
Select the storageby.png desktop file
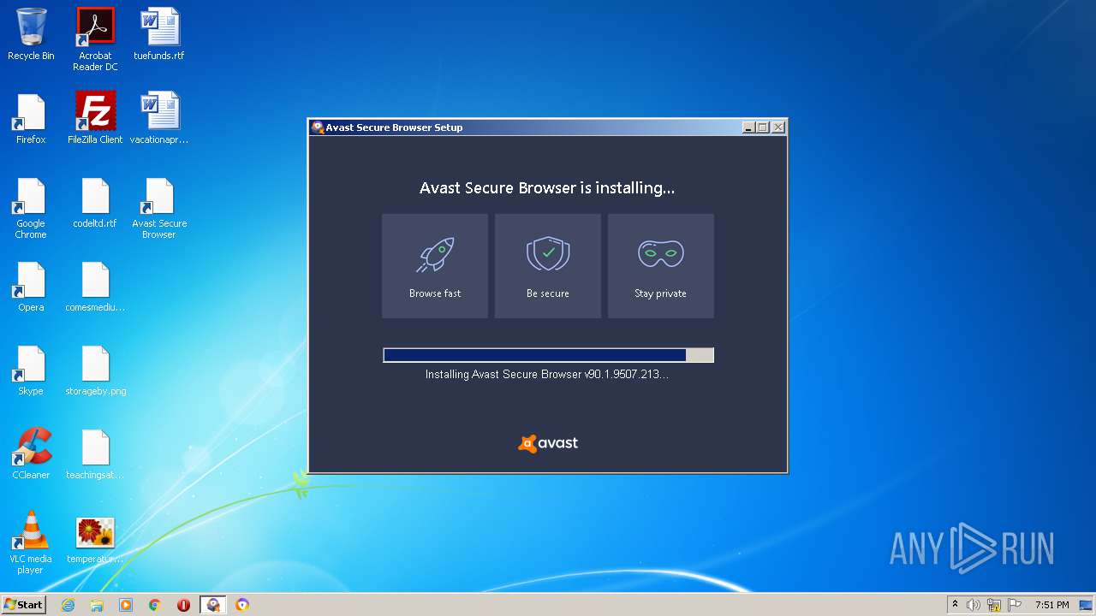95,370
